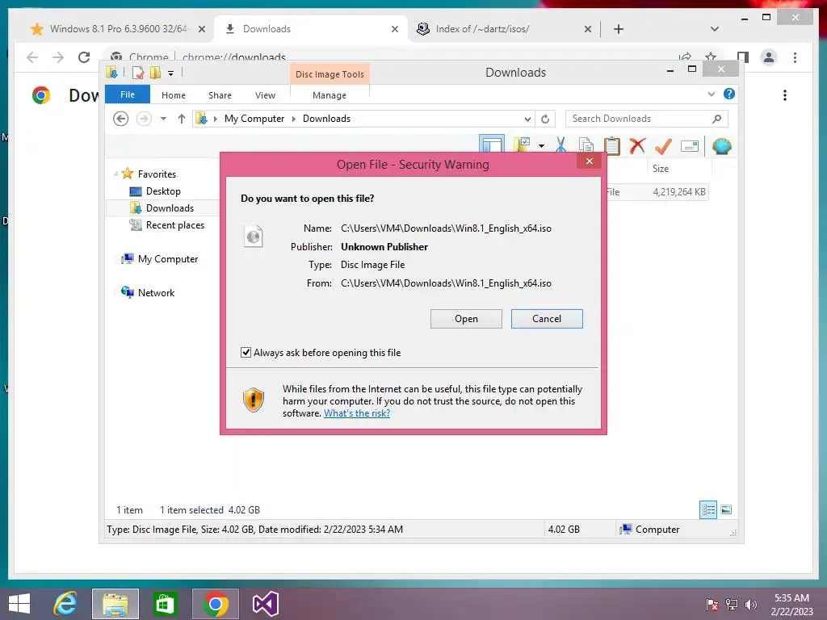Expand the address bar history dropdown
The height and width of the screenshot is (620, 827).
point(527,119)
